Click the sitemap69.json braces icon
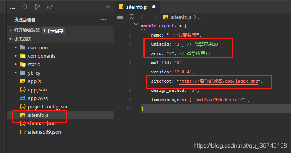Image resolution: width=291 pixels, height=153 pixels. (23, 132)
